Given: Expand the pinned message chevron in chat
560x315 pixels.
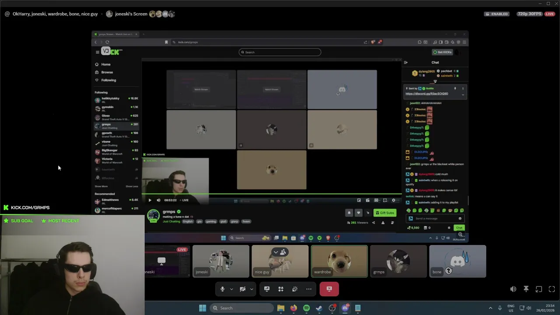Looking at the screenshot, I should tap(463, 94).
